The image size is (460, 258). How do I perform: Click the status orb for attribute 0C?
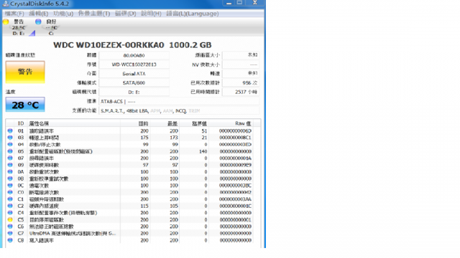[x=10, y=186]
